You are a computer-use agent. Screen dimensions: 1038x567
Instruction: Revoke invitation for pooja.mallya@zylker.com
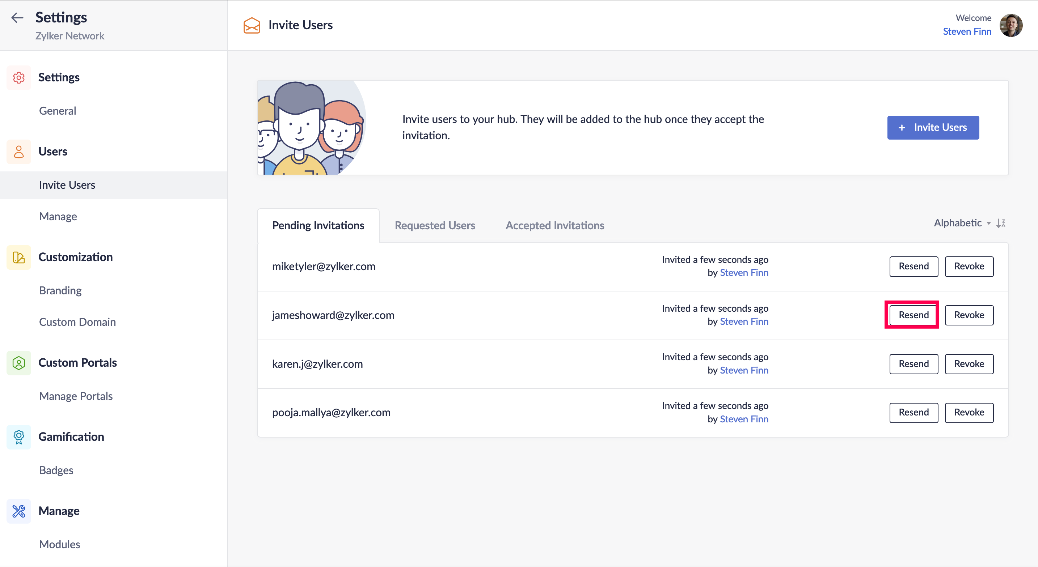click(x=969, y=412)
